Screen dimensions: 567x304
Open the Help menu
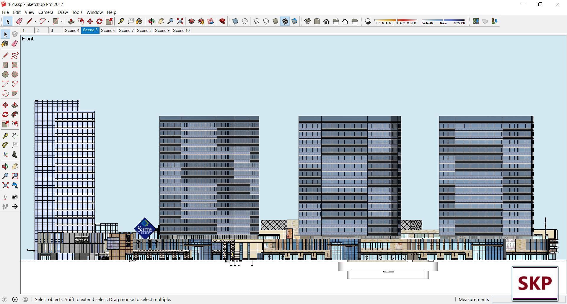(x=111, y=12)
